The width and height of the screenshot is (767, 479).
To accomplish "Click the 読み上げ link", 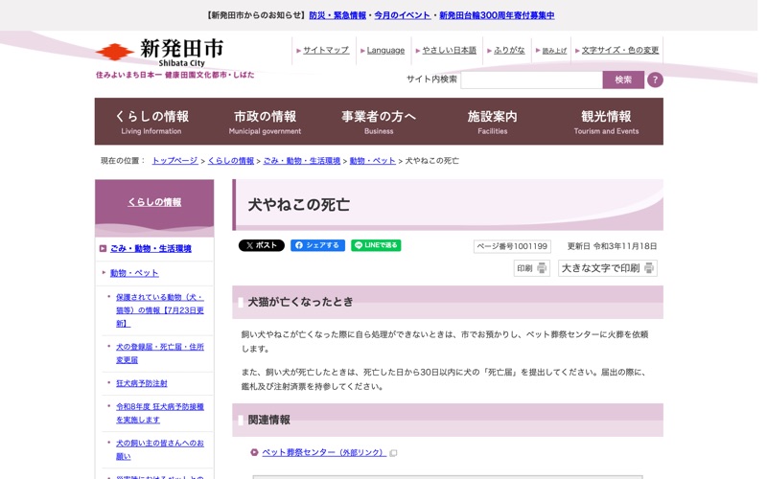I will (554, 51).
